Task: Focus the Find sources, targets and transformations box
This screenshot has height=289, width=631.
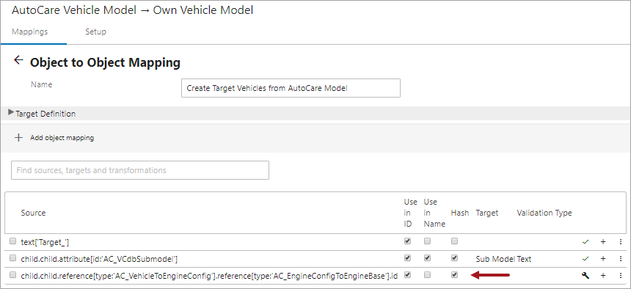Action: pyautogui.click(x=140, y=170)
